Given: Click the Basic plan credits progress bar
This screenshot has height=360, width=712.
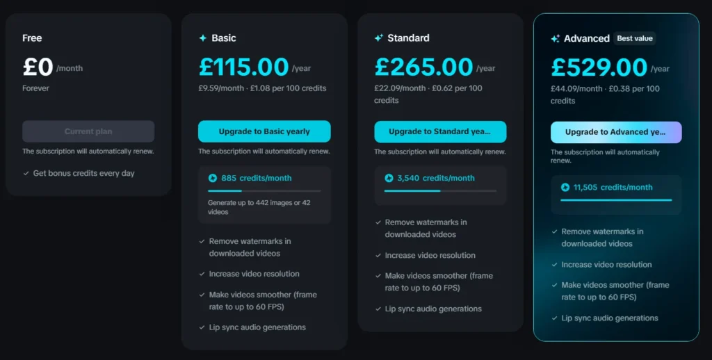Looking at the screenshot, I should (264, 191).
